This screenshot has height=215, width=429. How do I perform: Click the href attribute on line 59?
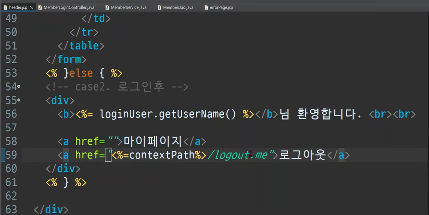pyautogui.click(x=87, y=155)
